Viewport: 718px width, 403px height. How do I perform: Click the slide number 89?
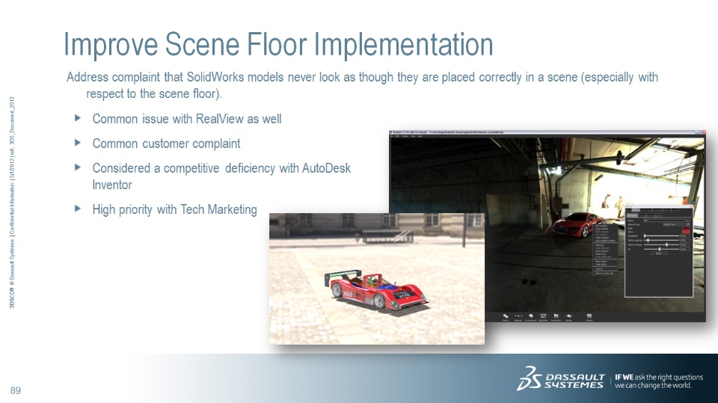pyautogui.click(x=16, y=390)
